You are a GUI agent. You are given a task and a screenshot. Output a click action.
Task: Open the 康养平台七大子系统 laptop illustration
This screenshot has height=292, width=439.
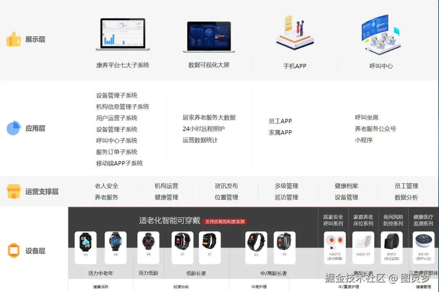(x=123, y=35)
